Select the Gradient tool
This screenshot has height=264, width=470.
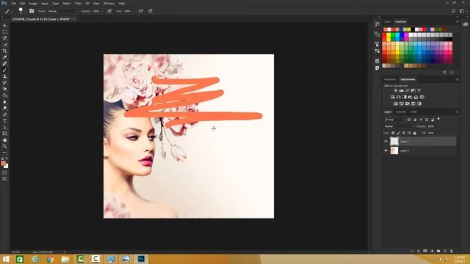[4, 95]
